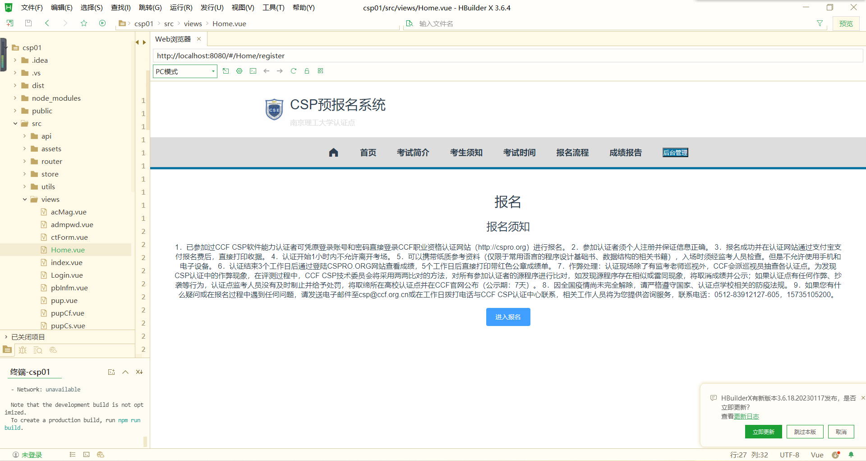Expand the 已关闭项目 section

click(x=6, y=337)
